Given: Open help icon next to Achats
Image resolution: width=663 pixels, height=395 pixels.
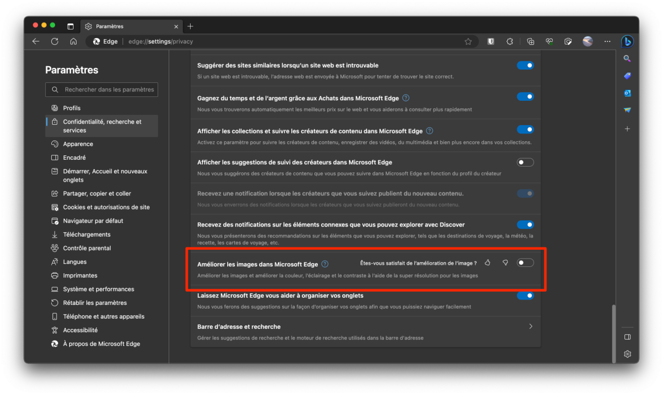Looking at the screenshot, I should [x=406, y=98].
